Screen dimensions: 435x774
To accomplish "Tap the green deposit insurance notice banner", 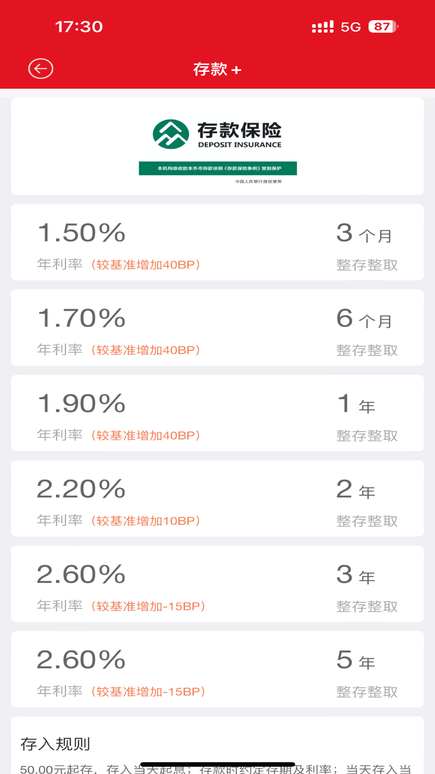I will tap(217, 169).
